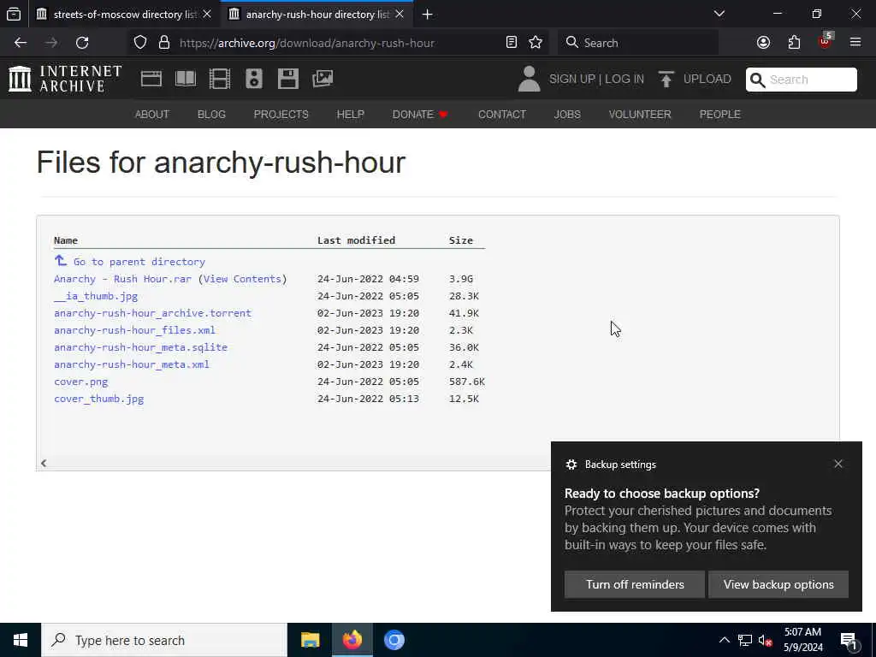This screenshot has width=876, height=657.
Task: Open the Firefox account icon
Action: pyautogui.click(x=763, y=43)
